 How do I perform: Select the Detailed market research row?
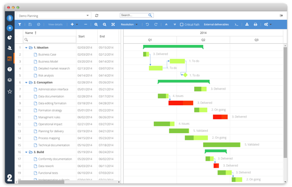pos(68,68)
